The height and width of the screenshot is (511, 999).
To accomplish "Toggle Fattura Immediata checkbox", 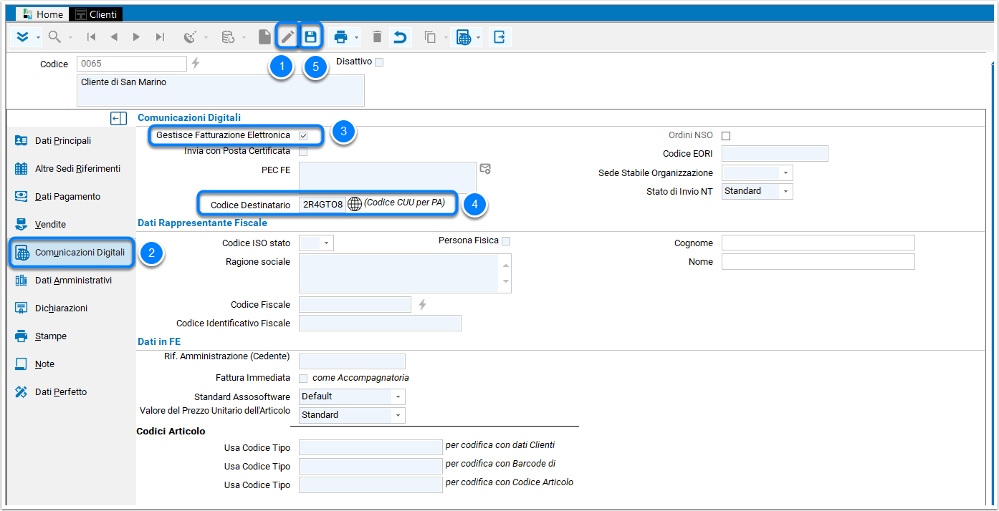I will pyautogui.click(x=303, y=378).
